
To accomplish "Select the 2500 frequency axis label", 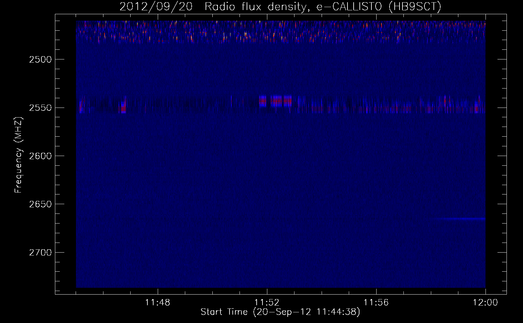I will tap(40, 59).
